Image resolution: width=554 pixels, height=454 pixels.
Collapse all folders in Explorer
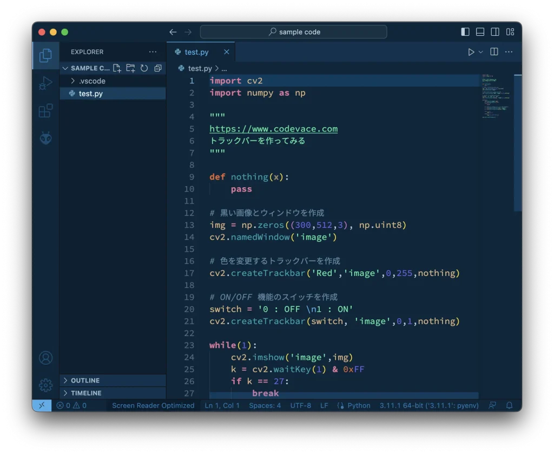[x=157, y=68]
